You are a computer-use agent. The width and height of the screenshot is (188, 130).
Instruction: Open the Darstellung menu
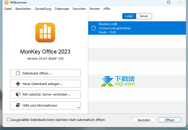tap(43, 9)
